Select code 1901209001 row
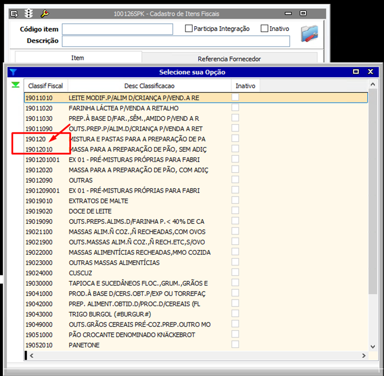This screenshot has width=384, height=376. [196, 191]
